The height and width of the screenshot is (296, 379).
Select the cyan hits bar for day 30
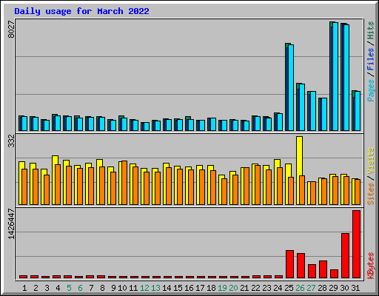point(346,78)
